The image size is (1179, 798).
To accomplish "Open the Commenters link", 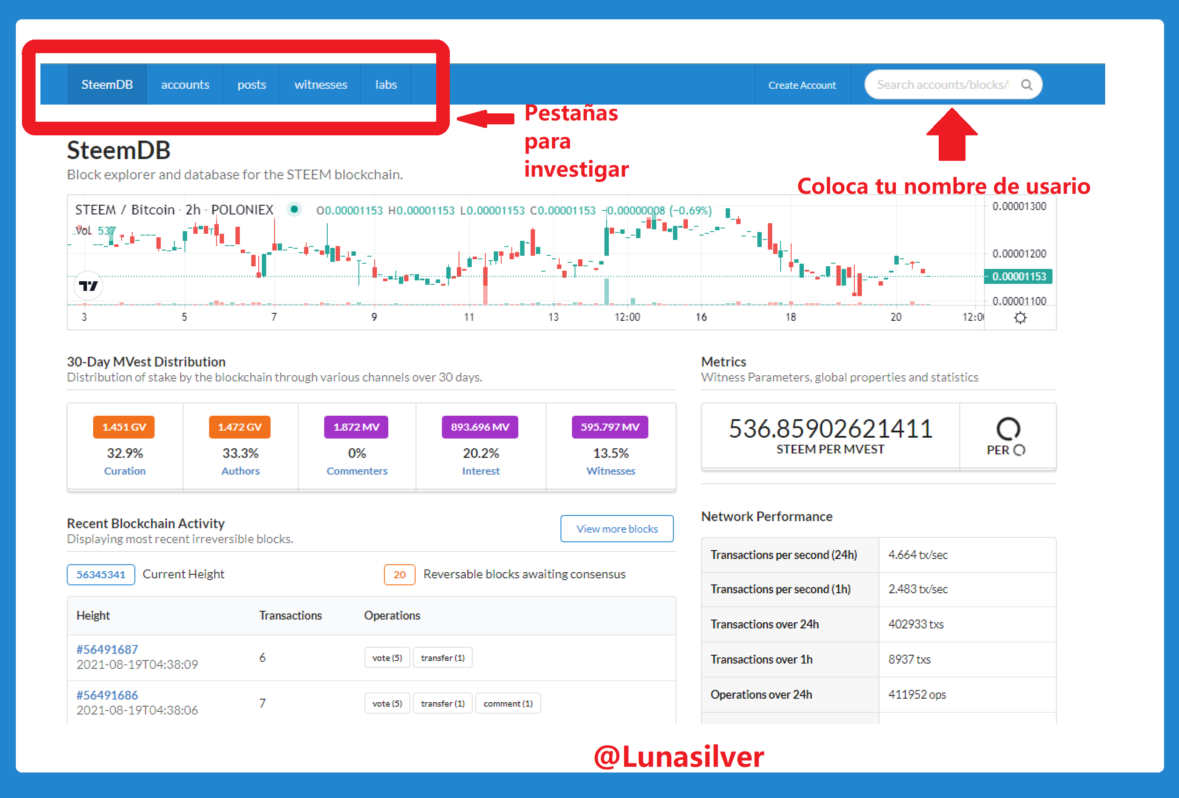I will pos(357,471).
